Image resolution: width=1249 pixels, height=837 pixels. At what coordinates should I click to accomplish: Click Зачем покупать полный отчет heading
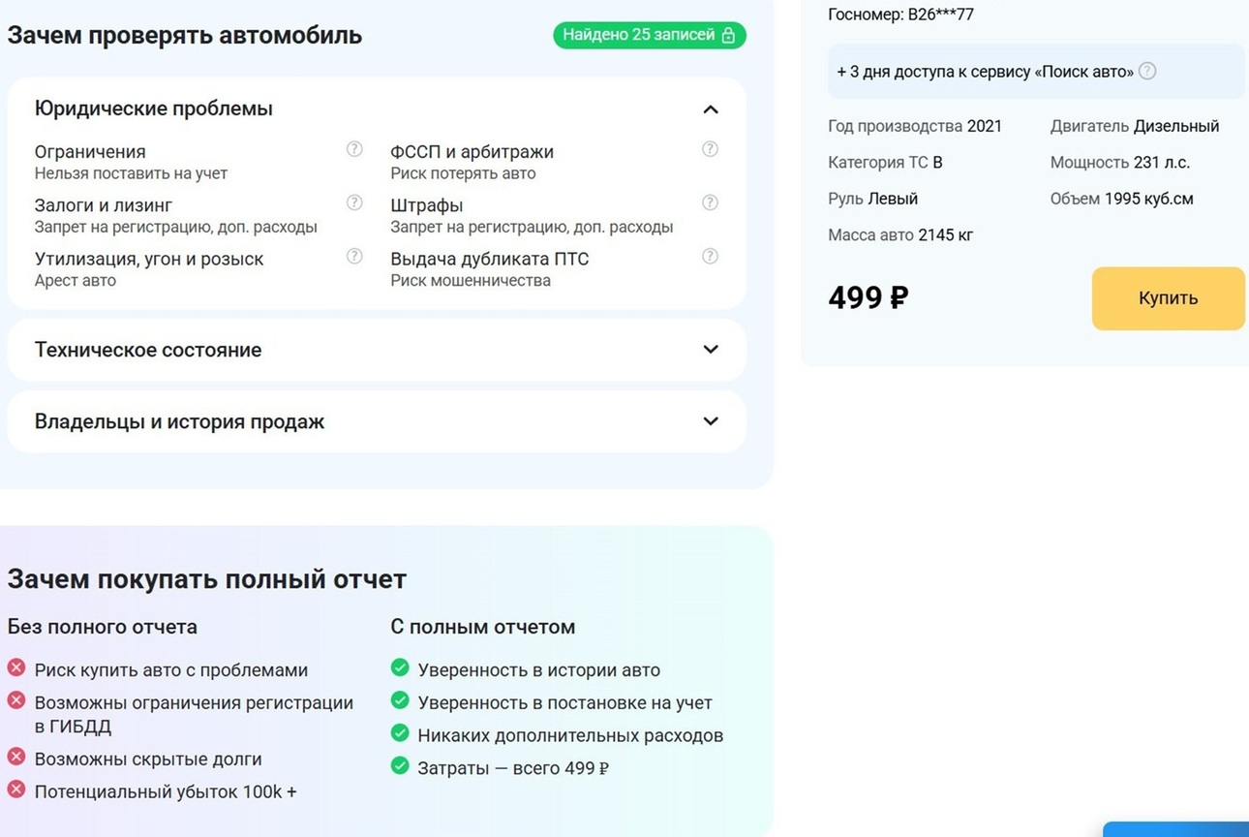pos(207,579)
